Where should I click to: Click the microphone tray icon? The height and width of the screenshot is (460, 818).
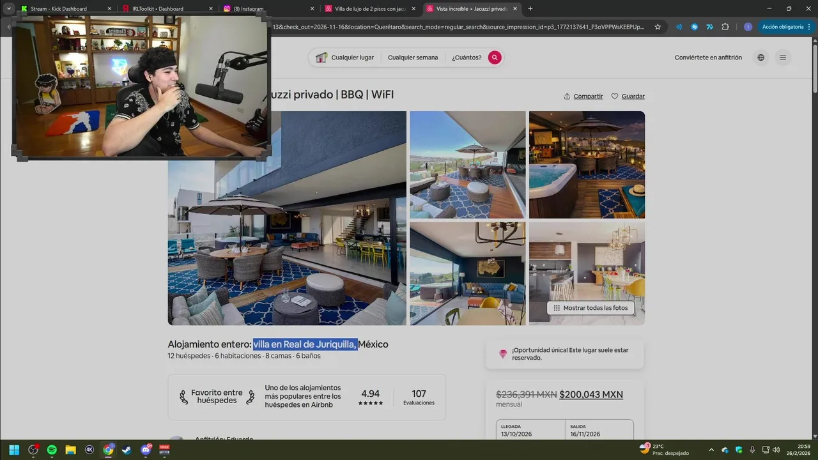pos(752,450)
